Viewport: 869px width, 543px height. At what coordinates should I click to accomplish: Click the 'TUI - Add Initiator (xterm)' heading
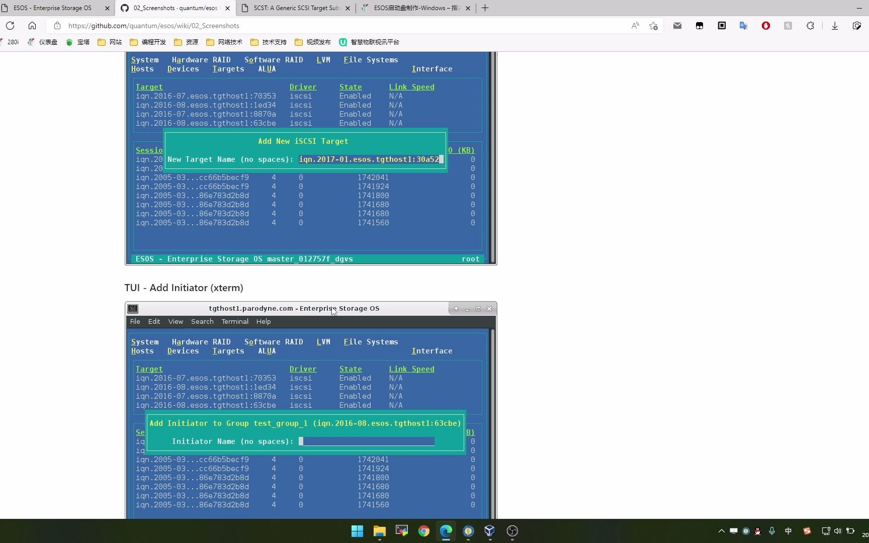[184, 288]
